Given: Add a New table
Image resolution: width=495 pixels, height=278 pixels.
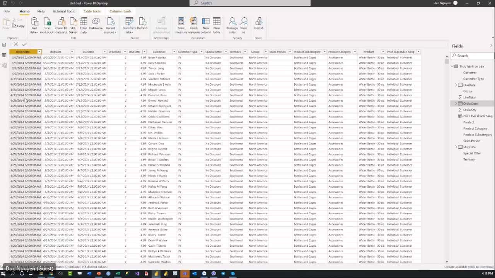Looking at the screenshot, I should point(217,25).
